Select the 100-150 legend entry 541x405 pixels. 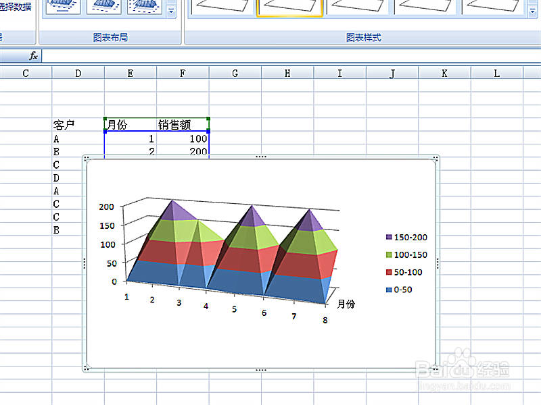point(406,255)
